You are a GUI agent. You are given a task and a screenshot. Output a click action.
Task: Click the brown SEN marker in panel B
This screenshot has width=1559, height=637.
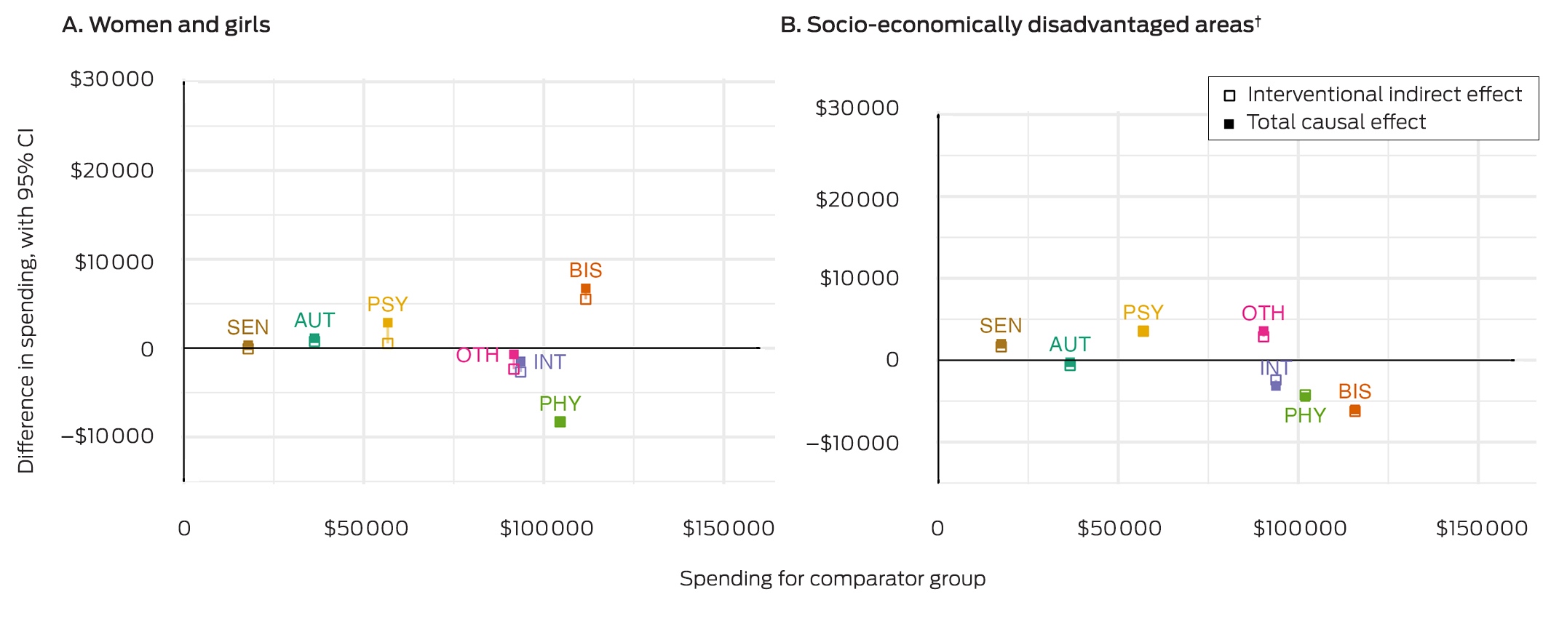coord(1001,345)
